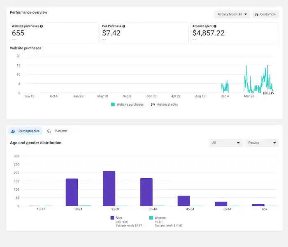
Task: Click the purple Men legend swatch
Action: (112, 218)
